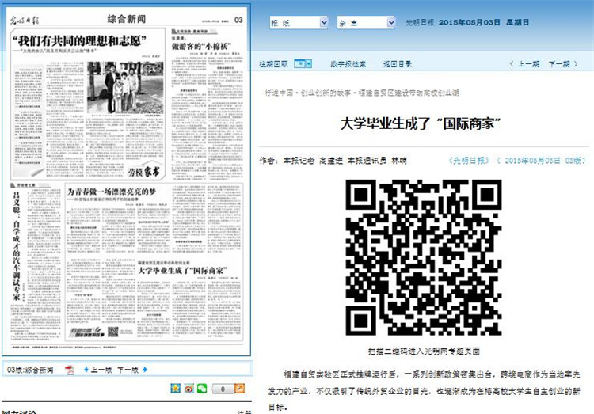Screen dimensions: 594x414
Task: Open vertical headline 吕义聪 article on page image
Action: tap(17, 246)
